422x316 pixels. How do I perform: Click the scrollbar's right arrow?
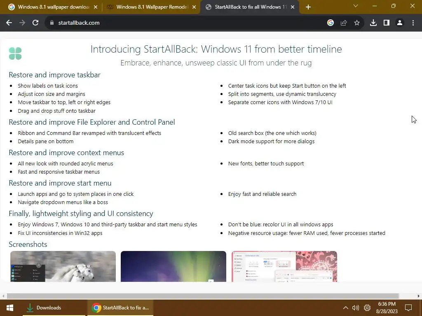pyautogui.click(x=419, y=296)
